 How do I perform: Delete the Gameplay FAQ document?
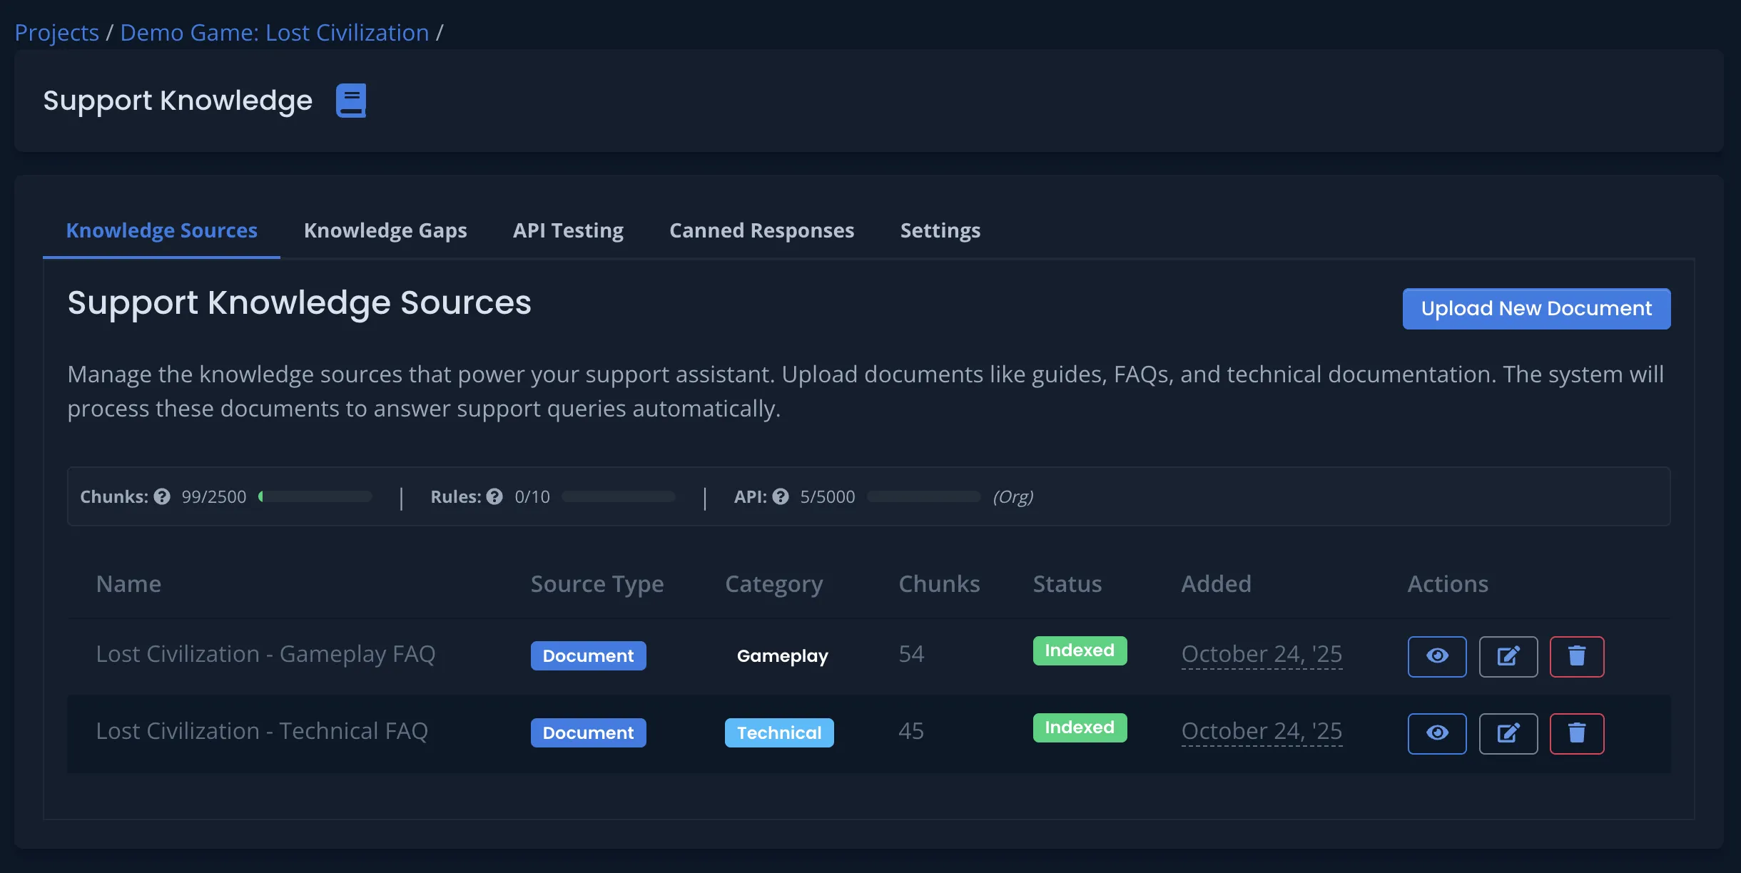tap(1576, 656)
